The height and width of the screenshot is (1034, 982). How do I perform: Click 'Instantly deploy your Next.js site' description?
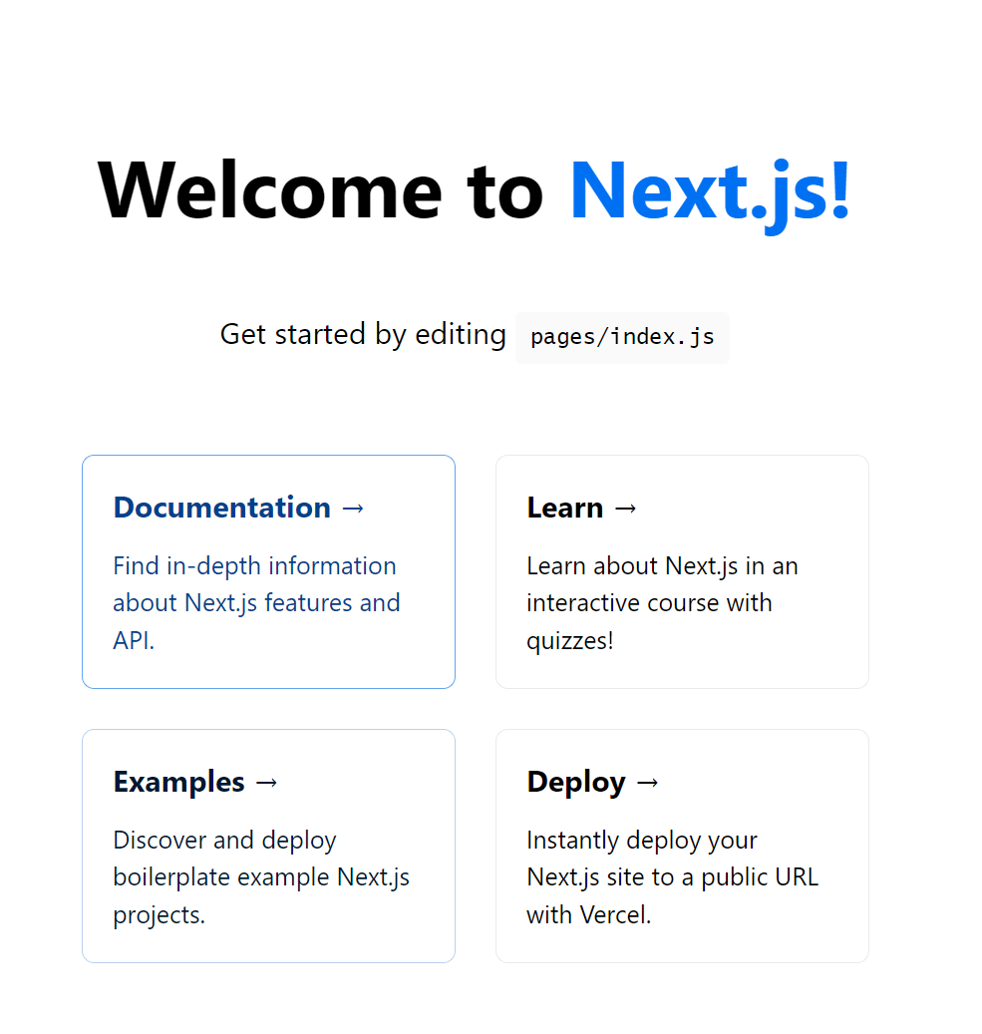tap(672, 877)
